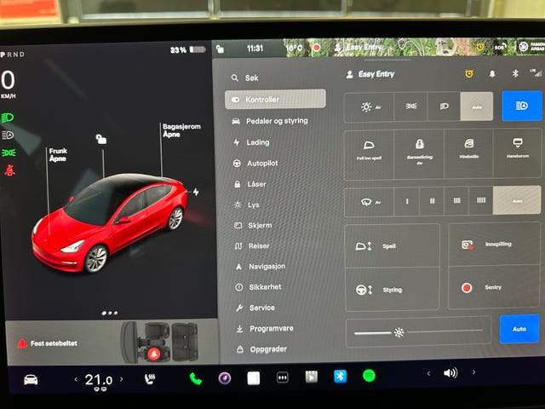This screenshot has height=409, width=545.
Task: Toggle seat heater icon
Action: tap(150, 379)
